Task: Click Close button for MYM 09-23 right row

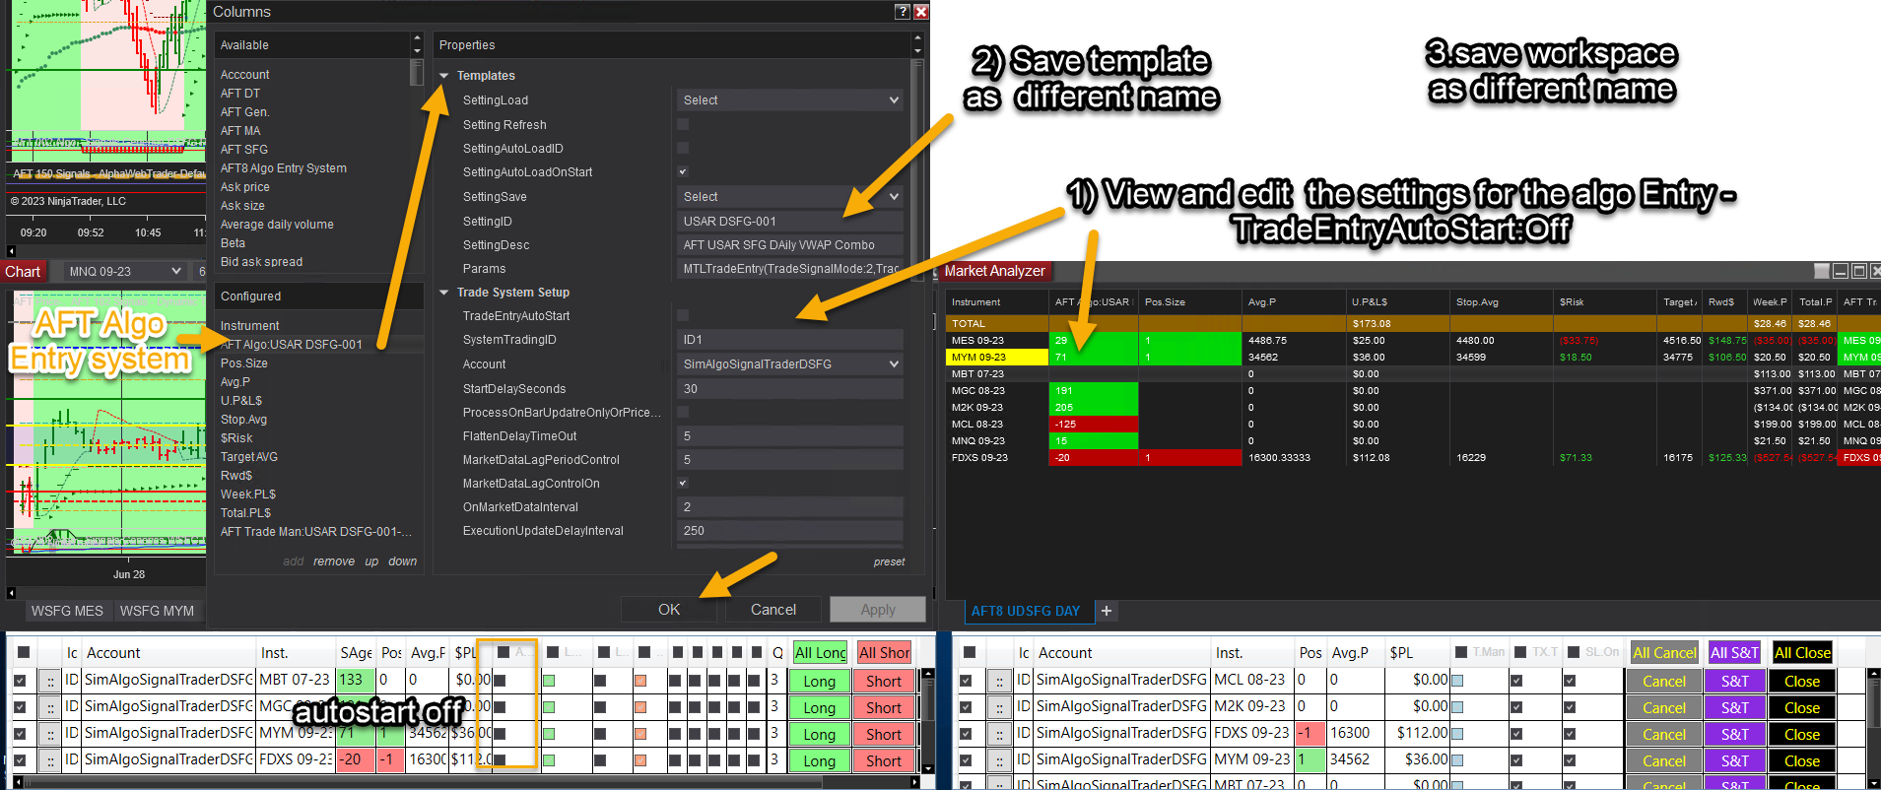Action: click(1802, 760)
